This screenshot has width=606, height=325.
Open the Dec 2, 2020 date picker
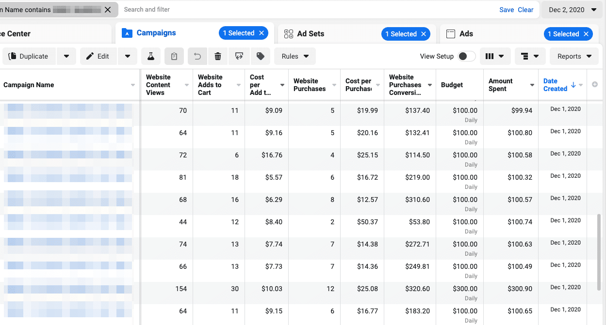pos(573,10)
